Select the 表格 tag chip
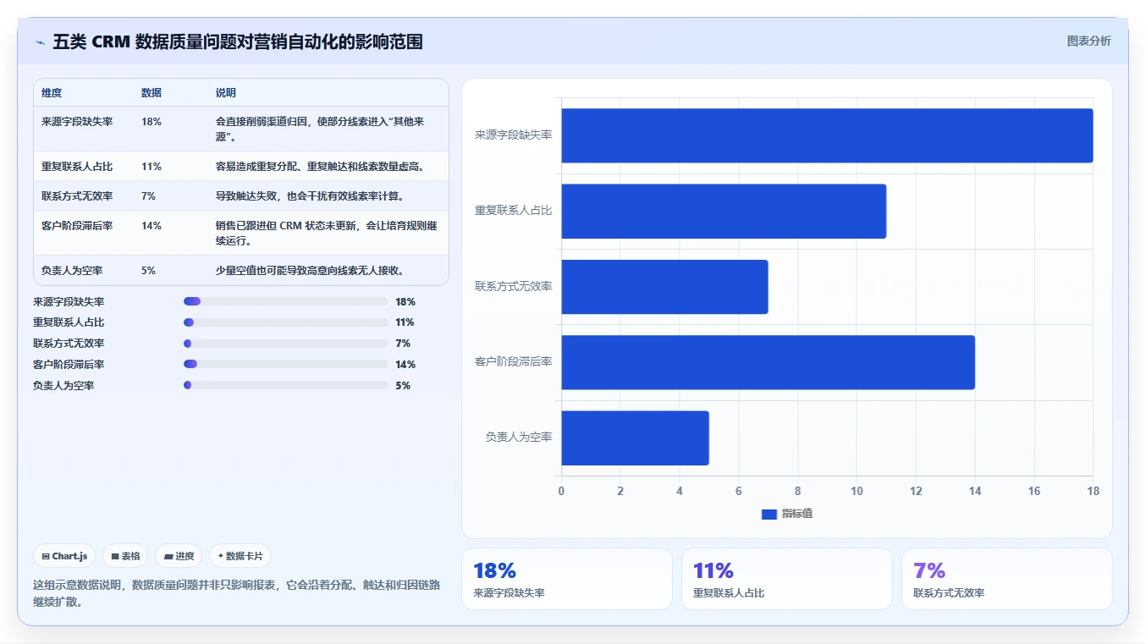 pyautogui.click(x=125, y=556)
